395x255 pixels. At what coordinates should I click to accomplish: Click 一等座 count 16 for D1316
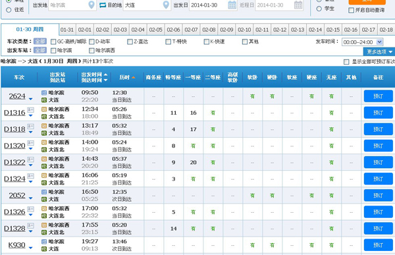point(193,113)
